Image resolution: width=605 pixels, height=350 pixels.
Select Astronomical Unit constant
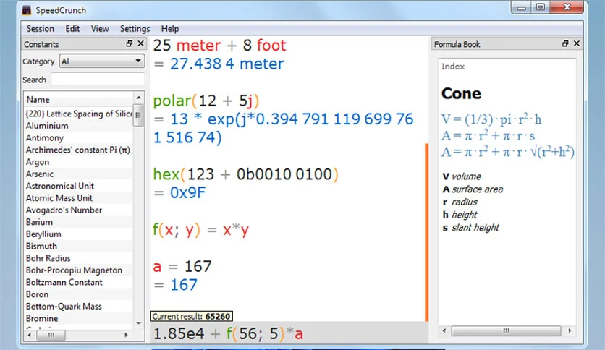pos(79,186)
